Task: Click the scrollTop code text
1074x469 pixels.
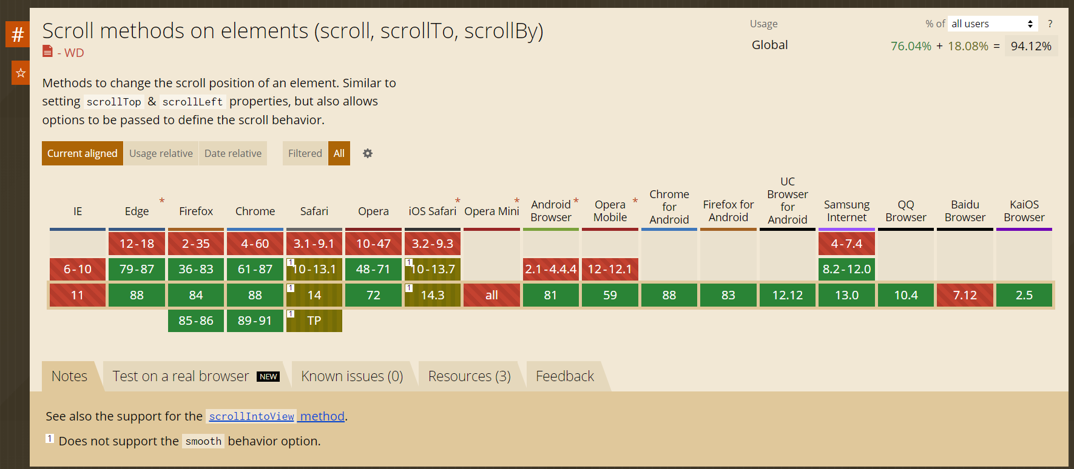Action: tap(113, 102)
